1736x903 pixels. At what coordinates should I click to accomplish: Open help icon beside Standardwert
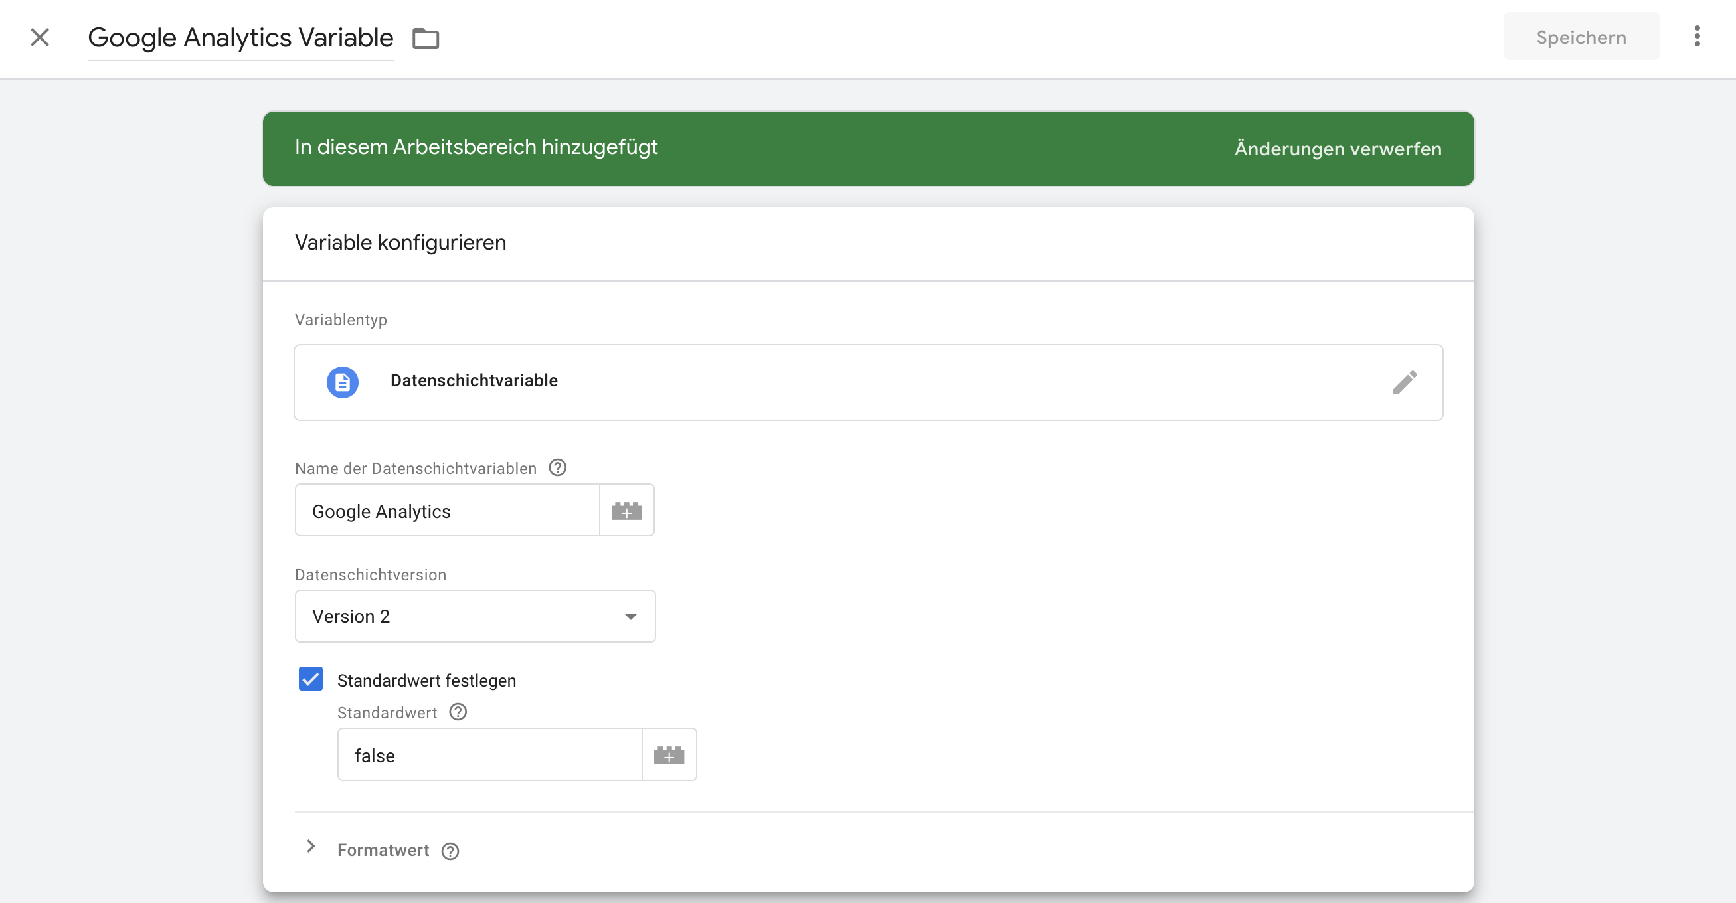[x=458, y=712]
